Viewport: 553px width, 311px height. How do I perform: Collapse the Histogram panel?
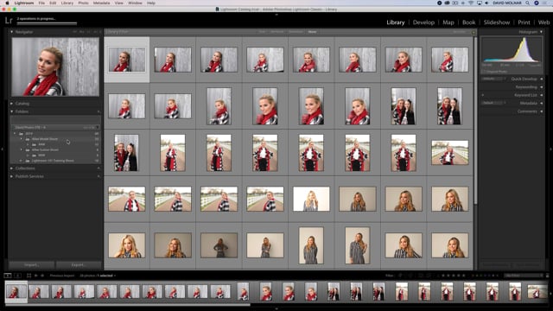[542, 32]
